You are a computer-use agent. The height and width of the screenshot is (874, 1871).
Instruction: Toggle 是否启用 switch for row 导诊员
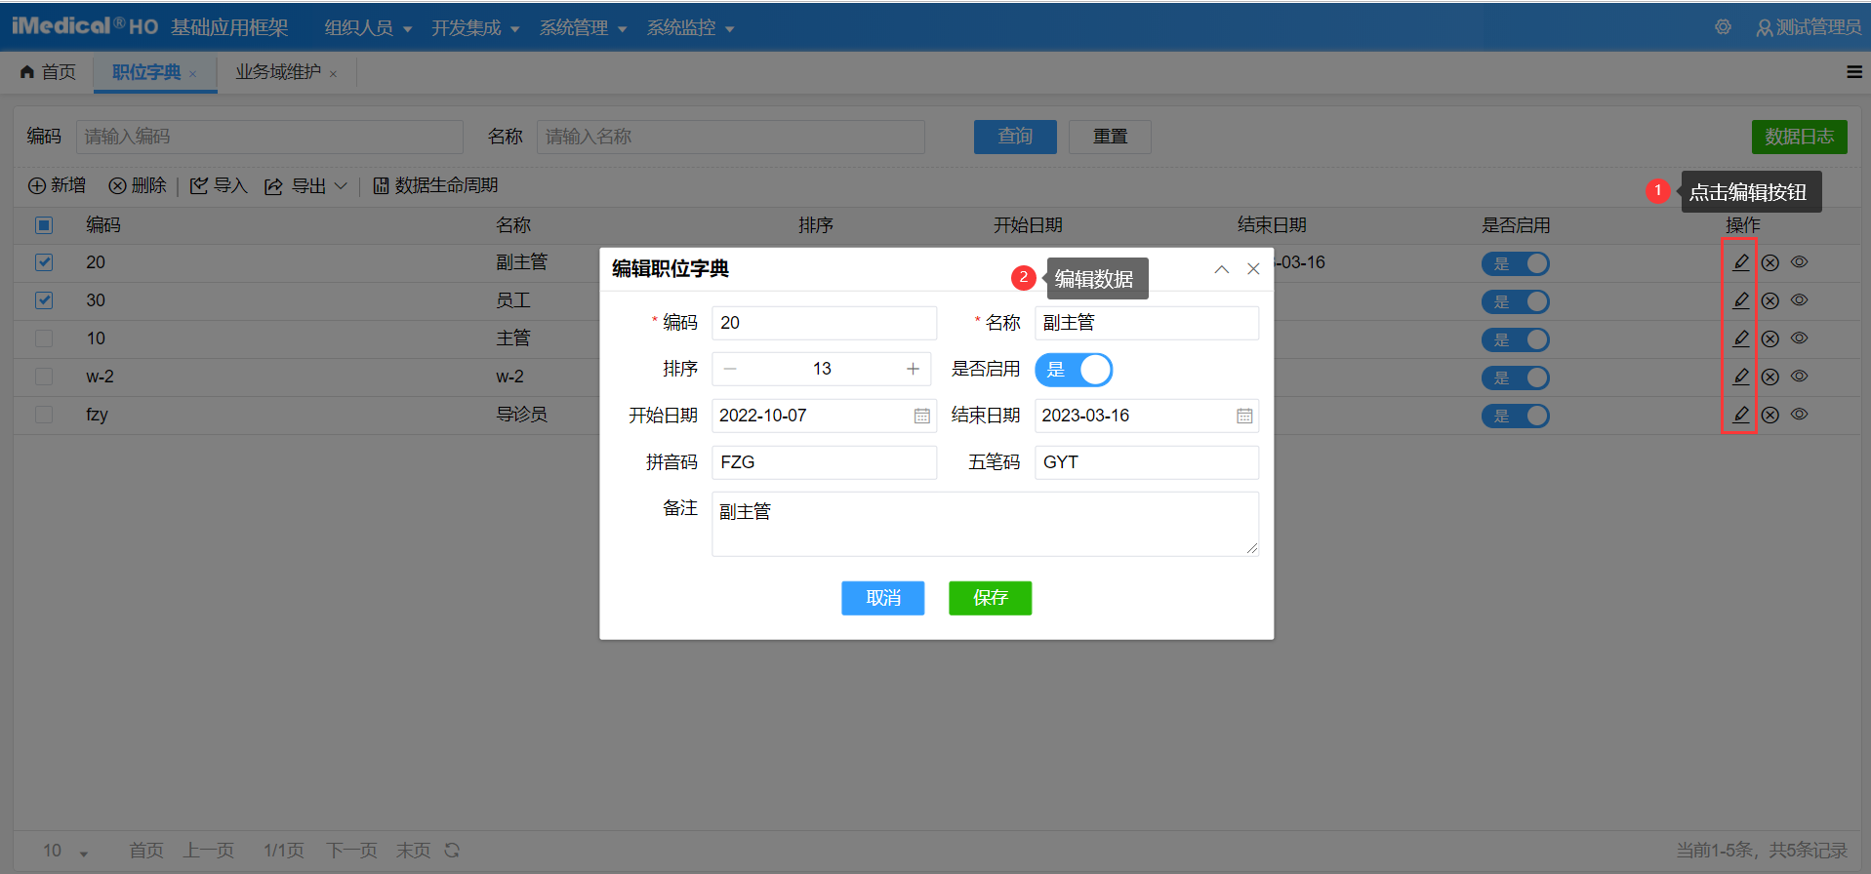[x=1516, y=416]
